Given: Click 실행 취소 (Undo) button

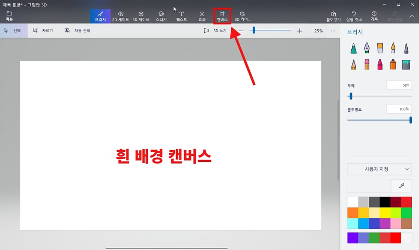Looking at the screenshot, I should [354, 16].
